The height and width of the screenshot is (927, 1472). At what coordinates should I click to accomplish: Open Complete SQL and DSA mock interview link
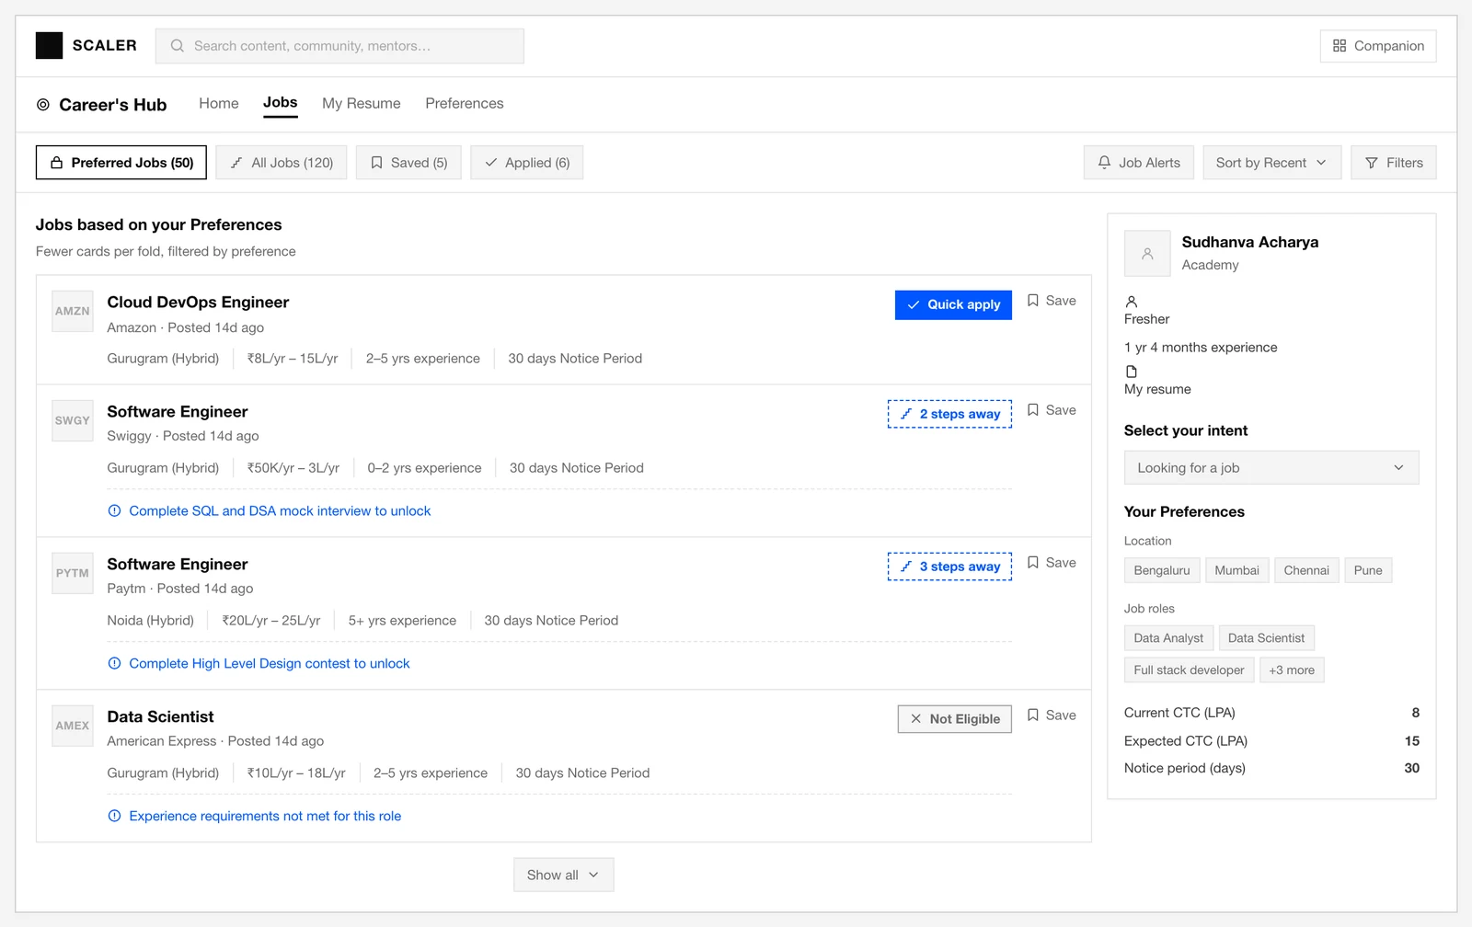[280, 511]
